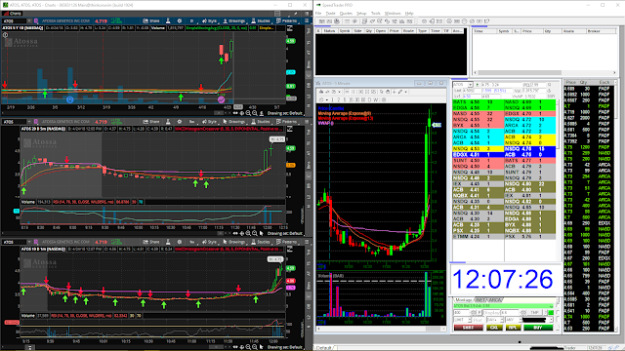Open the Help menu in SpeedTrader PRO
The image size is (625, 351).
click(409, 13)
